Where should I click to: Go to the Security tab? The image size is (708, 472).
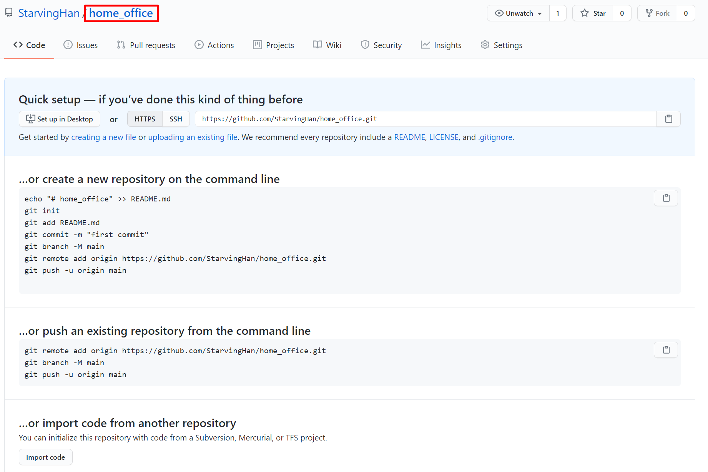click(381, 45)
